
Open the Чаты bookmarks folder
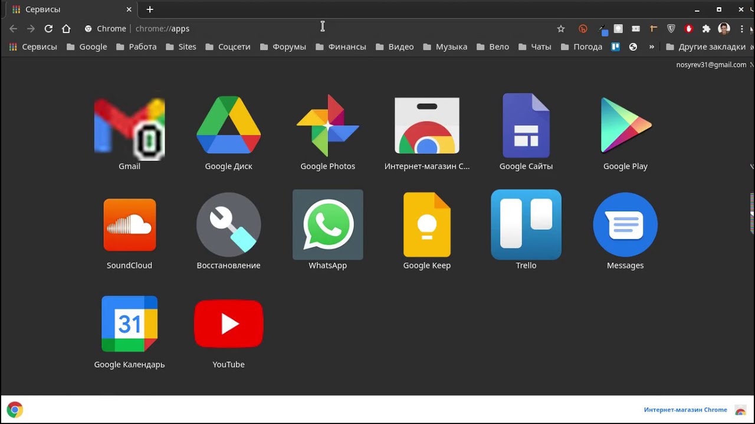[534, 47]
